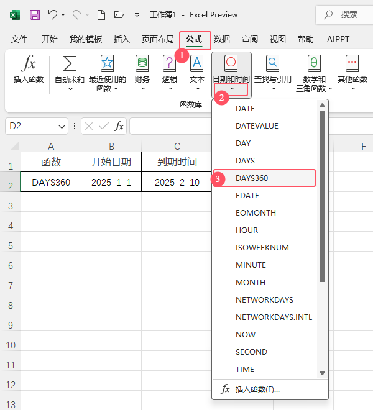
Task: Click the Excel app icon
Action: click(x=15, y=15)
